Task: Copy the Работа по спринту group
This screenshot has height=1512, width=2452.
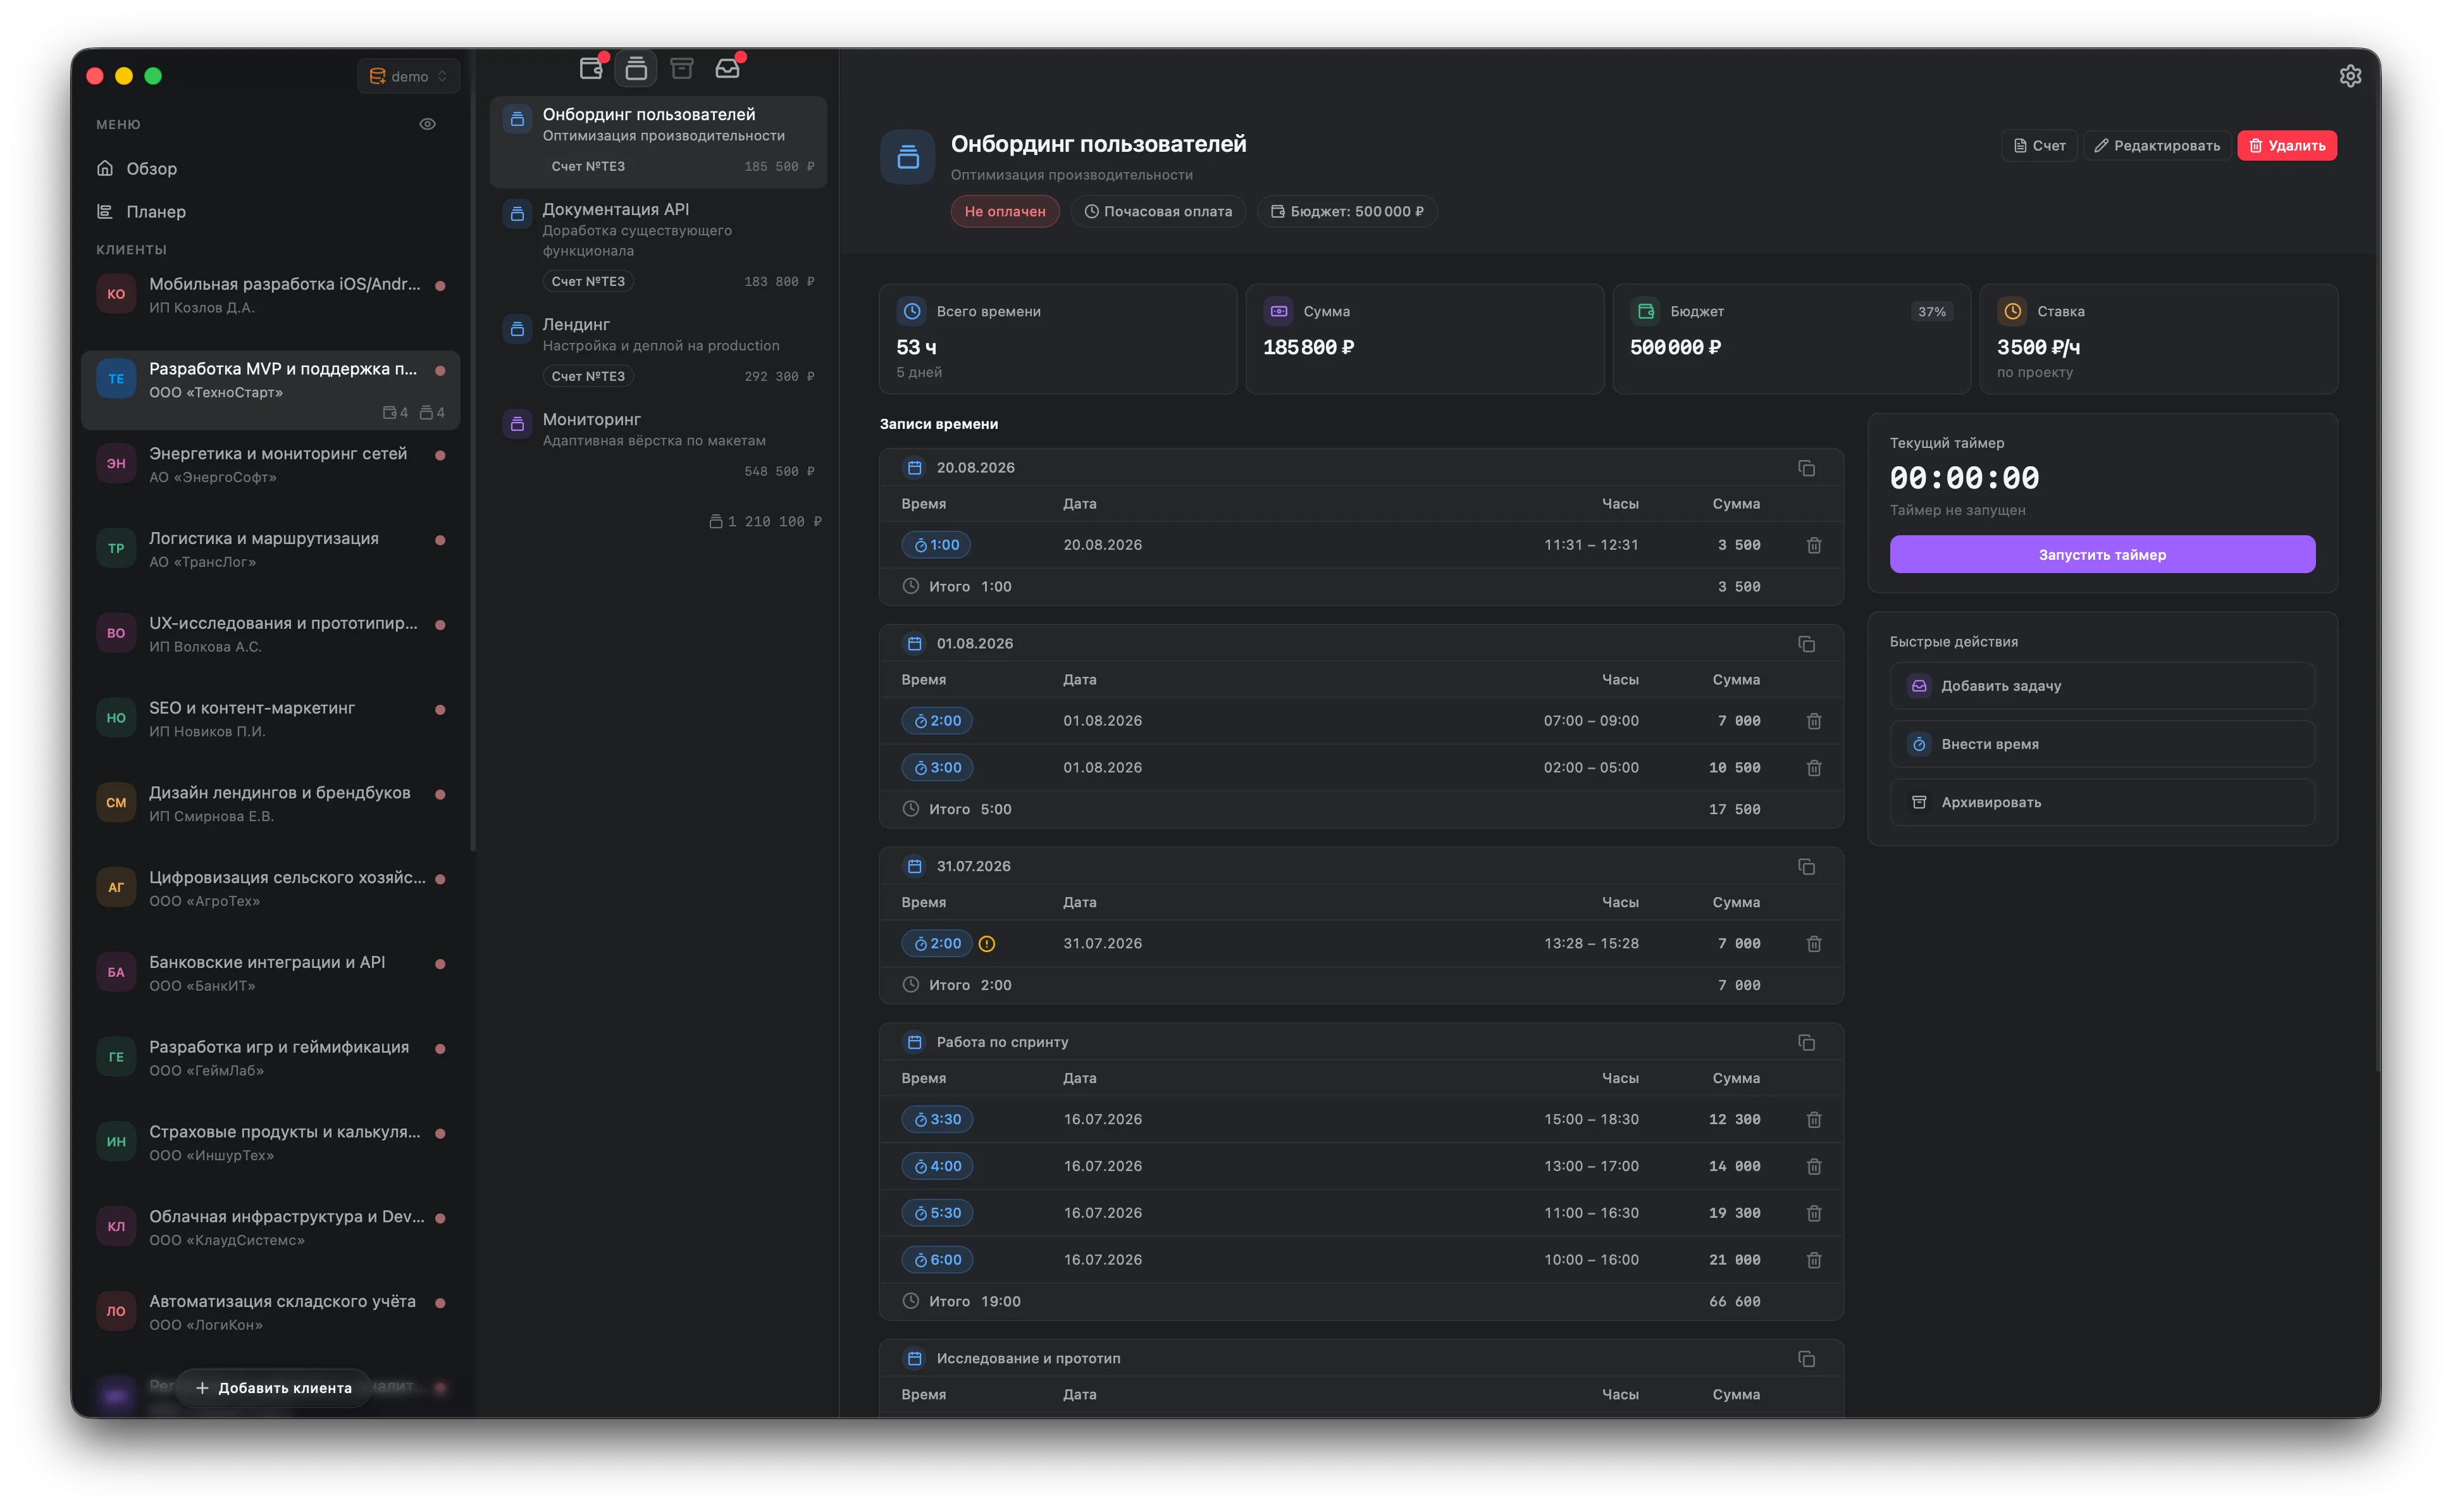Action: point(1806,1043)
